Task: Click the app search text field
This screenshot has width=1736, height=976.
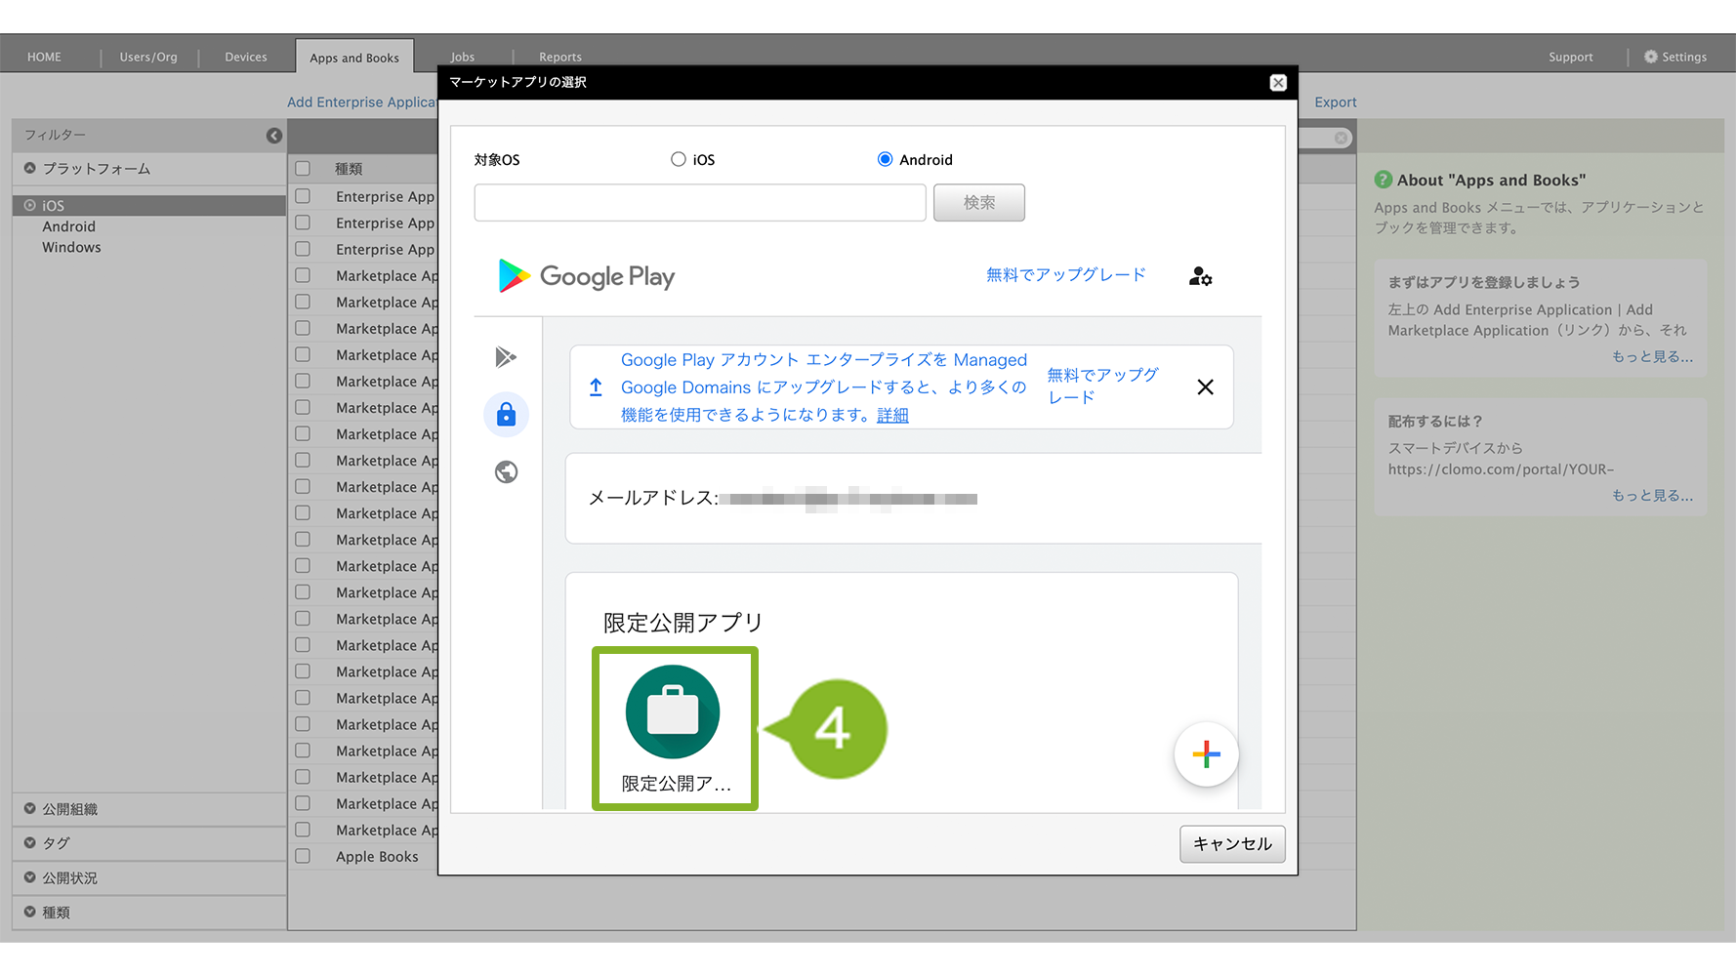Action: click(x=699, y=203)
